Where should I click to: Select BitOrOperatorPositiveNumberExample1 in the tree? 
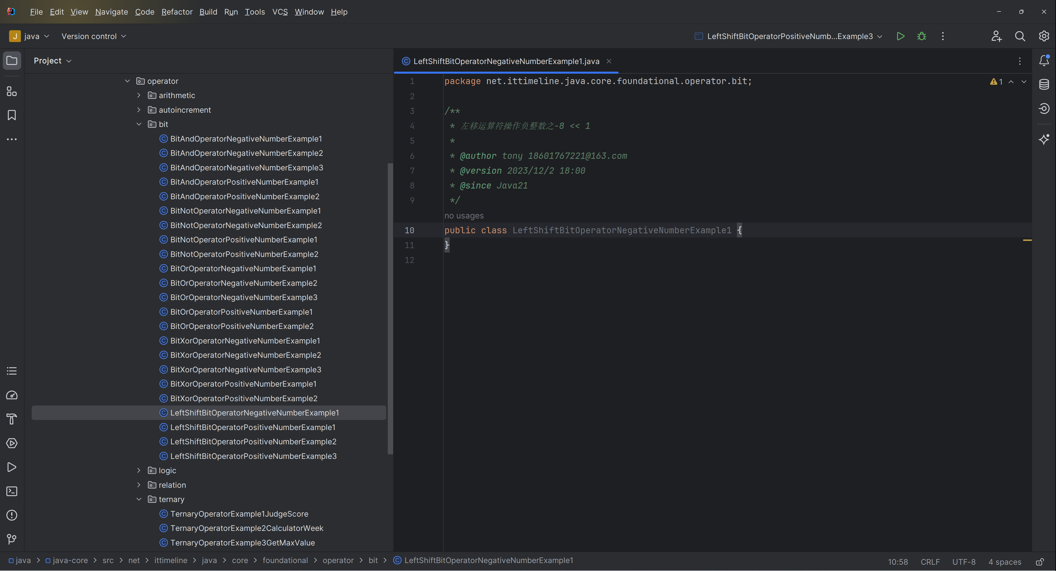(241, 312)
